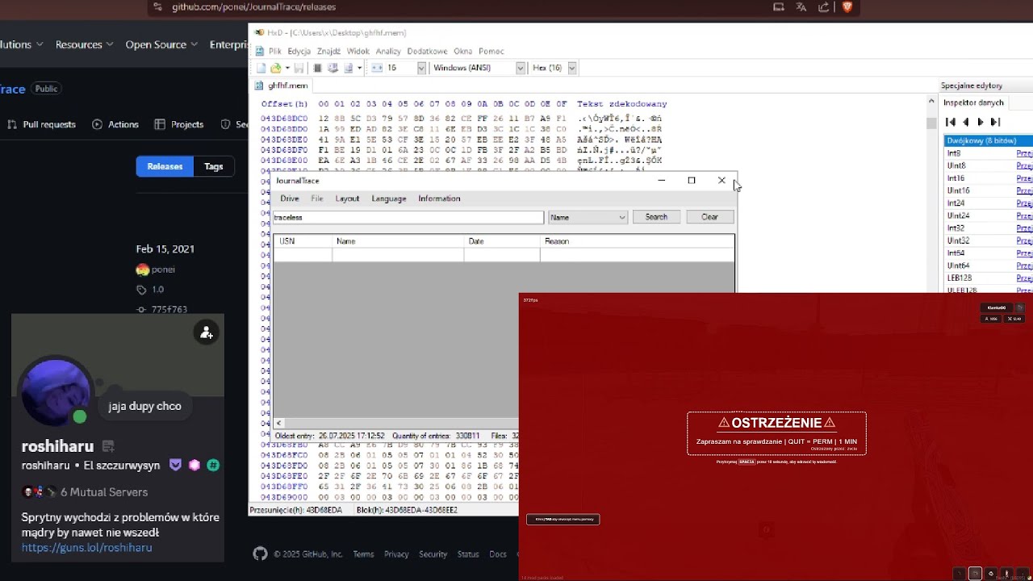
Task: Open the bytes-per-row 16 dropdown
Action: click(x=421, y=68)
